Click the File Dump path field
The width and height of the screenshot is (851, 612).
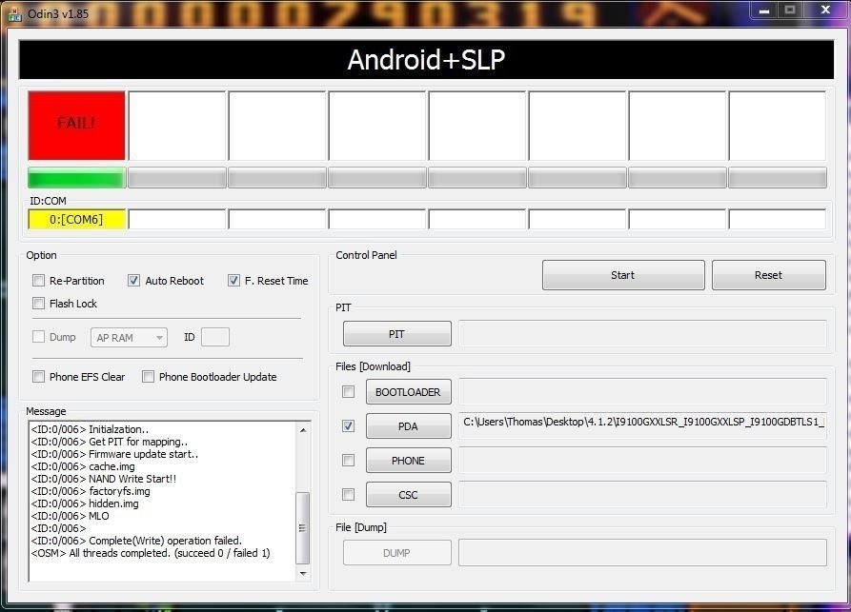pos(642,552)
